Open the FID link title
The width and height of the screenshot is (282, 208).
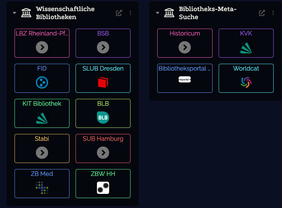coord(42,69)
